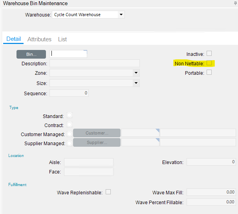Expand the Size dropdown

click(x=136, y=83)
